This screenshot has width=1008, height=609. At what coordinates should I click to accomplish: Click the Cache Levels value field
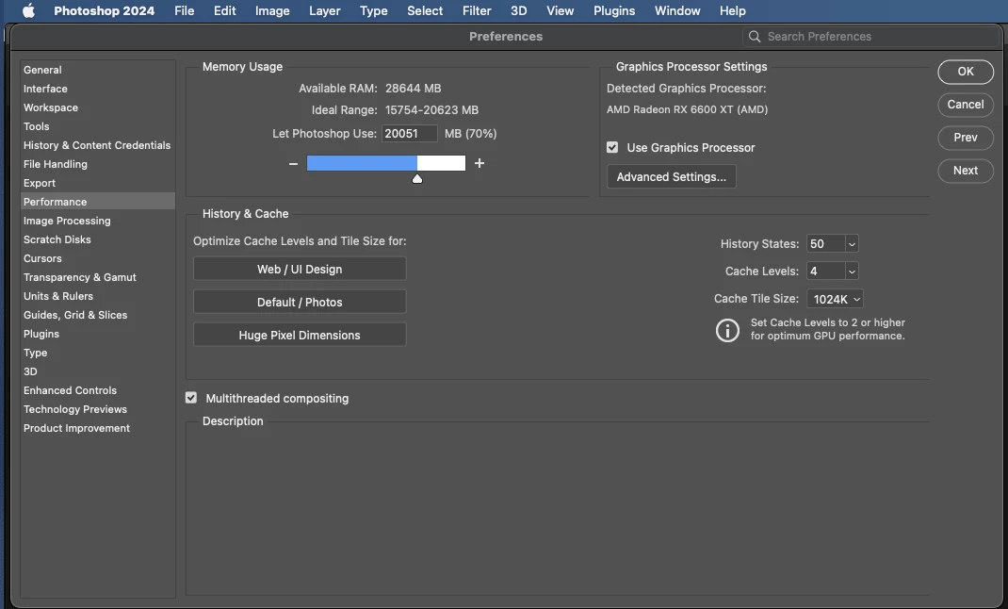click(826, 272)
